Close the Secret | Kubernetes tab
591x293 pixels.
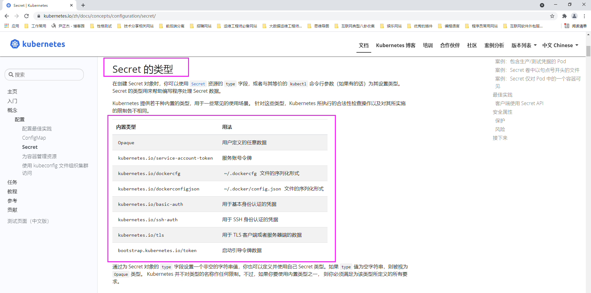coord(71,5)
